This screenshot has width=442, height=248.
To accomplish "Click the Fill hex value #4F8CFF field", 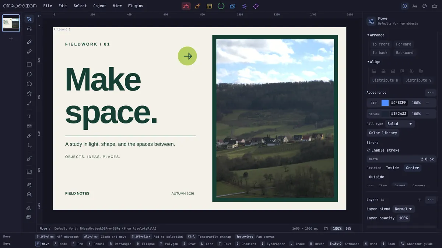I will [x=399, y=103].
